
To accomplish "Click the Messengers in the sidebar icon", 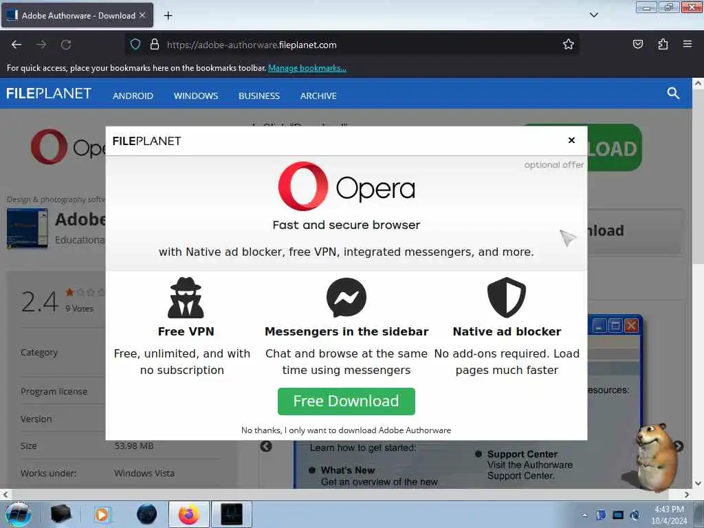I will [x=346, y=297].
